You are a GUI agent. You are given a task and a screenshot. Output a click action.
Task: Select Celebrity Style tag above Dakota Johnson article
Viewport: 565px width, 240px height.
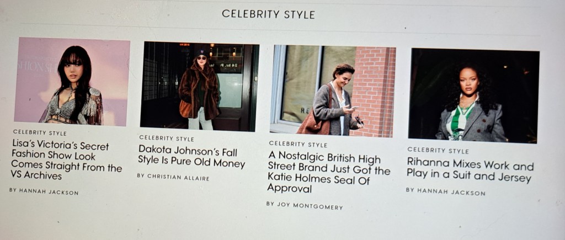click(167, 138)
